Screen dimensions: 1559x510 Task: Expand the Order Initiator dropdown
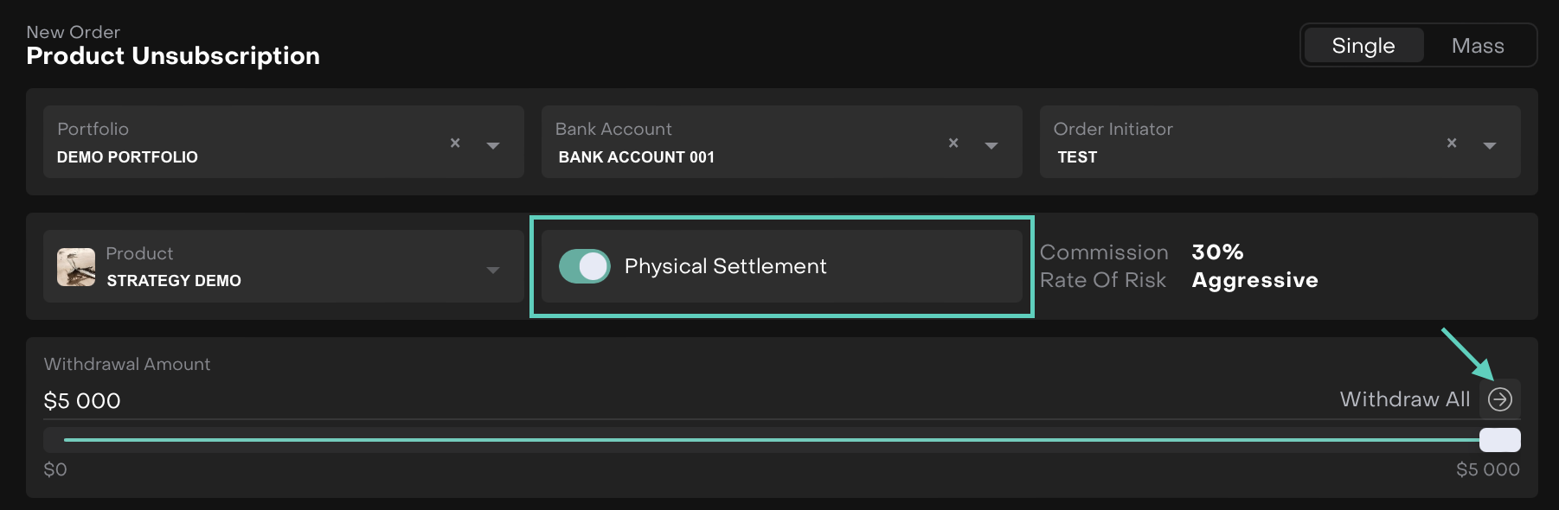coord(1490,145)
